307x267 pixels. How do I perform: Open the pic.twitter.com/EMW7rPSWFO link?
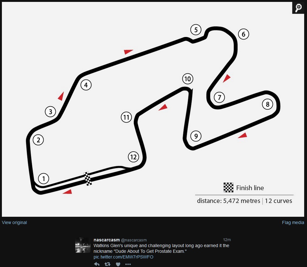tap(123, 257)
